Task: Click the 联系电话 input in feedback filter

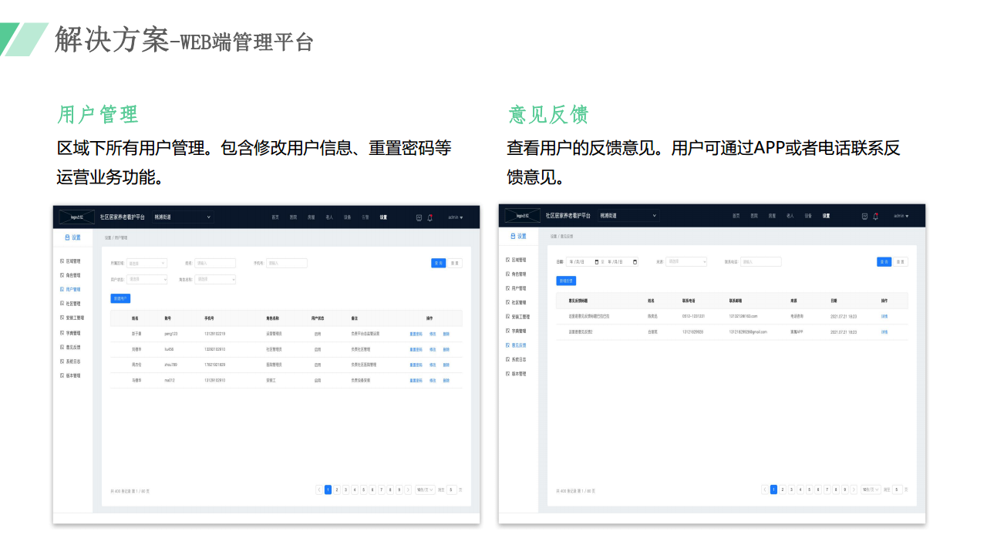Action: point(761,262)
